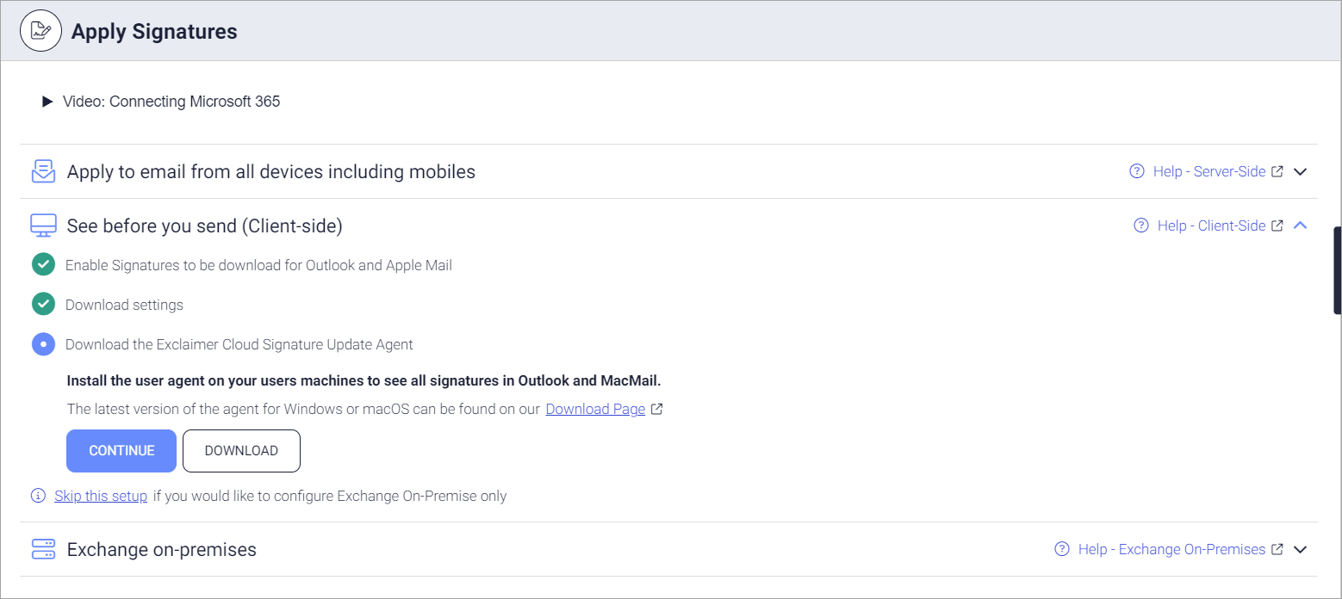This screenshot has width=1342, height=599.
Task: Click the green checkmark on Download settings
Action: click(x=43, y=304)
